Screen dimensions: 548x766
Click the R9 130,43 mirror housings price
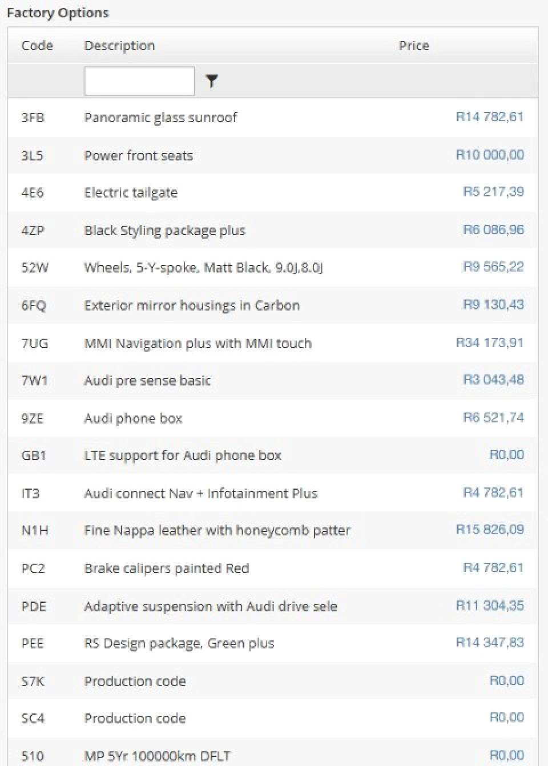pyautogui.click(x=493, y=305)
